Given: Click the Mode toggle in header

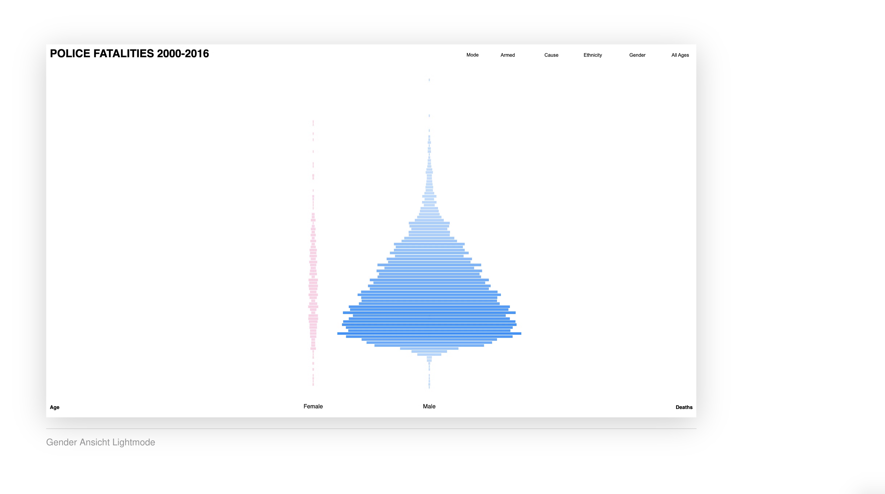Looking at the screenshot, I should click(472, 55).
